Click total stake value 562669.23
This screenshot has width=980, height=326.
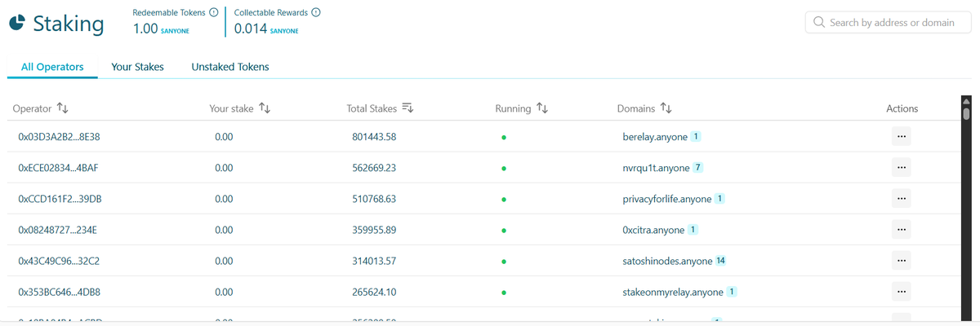[x=373, y=168]
